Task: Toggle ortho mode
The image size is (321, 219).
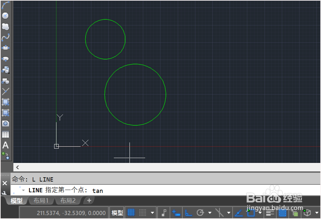Action: click(188, 213)
